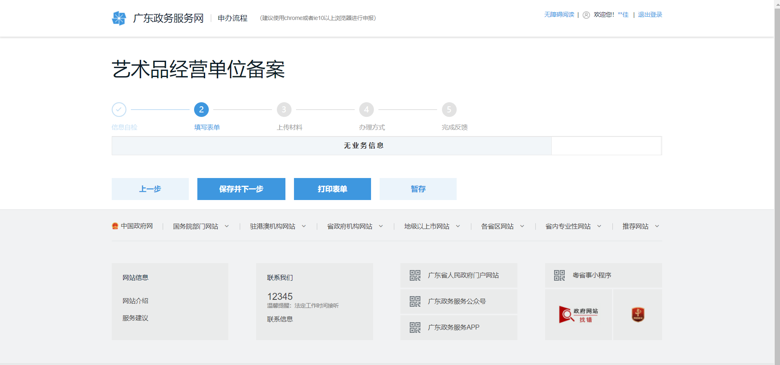
Task: Open the 无障碍阅读 link
Action: (x=559, y=15)
